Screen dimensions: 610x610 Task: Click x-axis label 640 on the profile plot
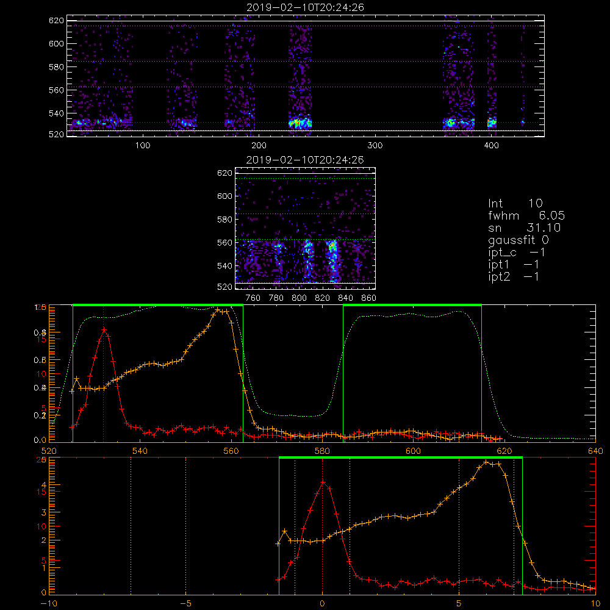click(x=595, y=451)
